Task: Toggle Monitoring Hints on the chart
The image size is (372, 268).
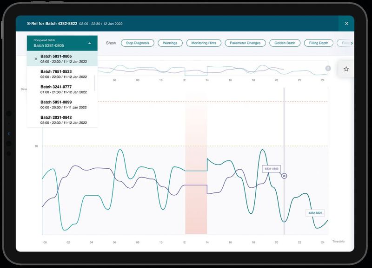Action: point(205,42)
